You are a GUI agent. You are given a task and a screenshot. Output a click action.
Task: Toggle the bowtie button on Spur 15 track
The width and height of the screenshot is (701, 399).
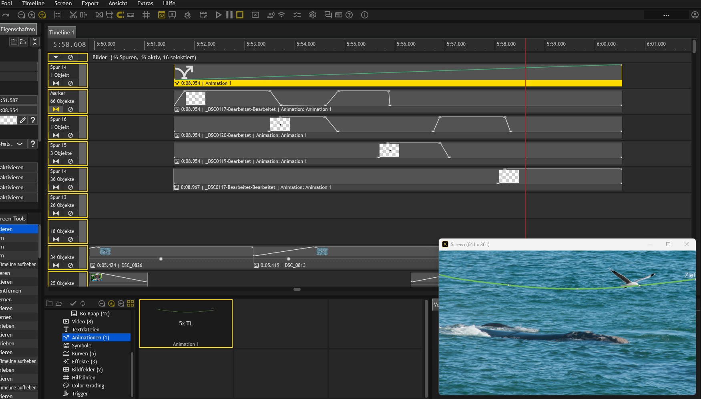(x=56, y=161)
